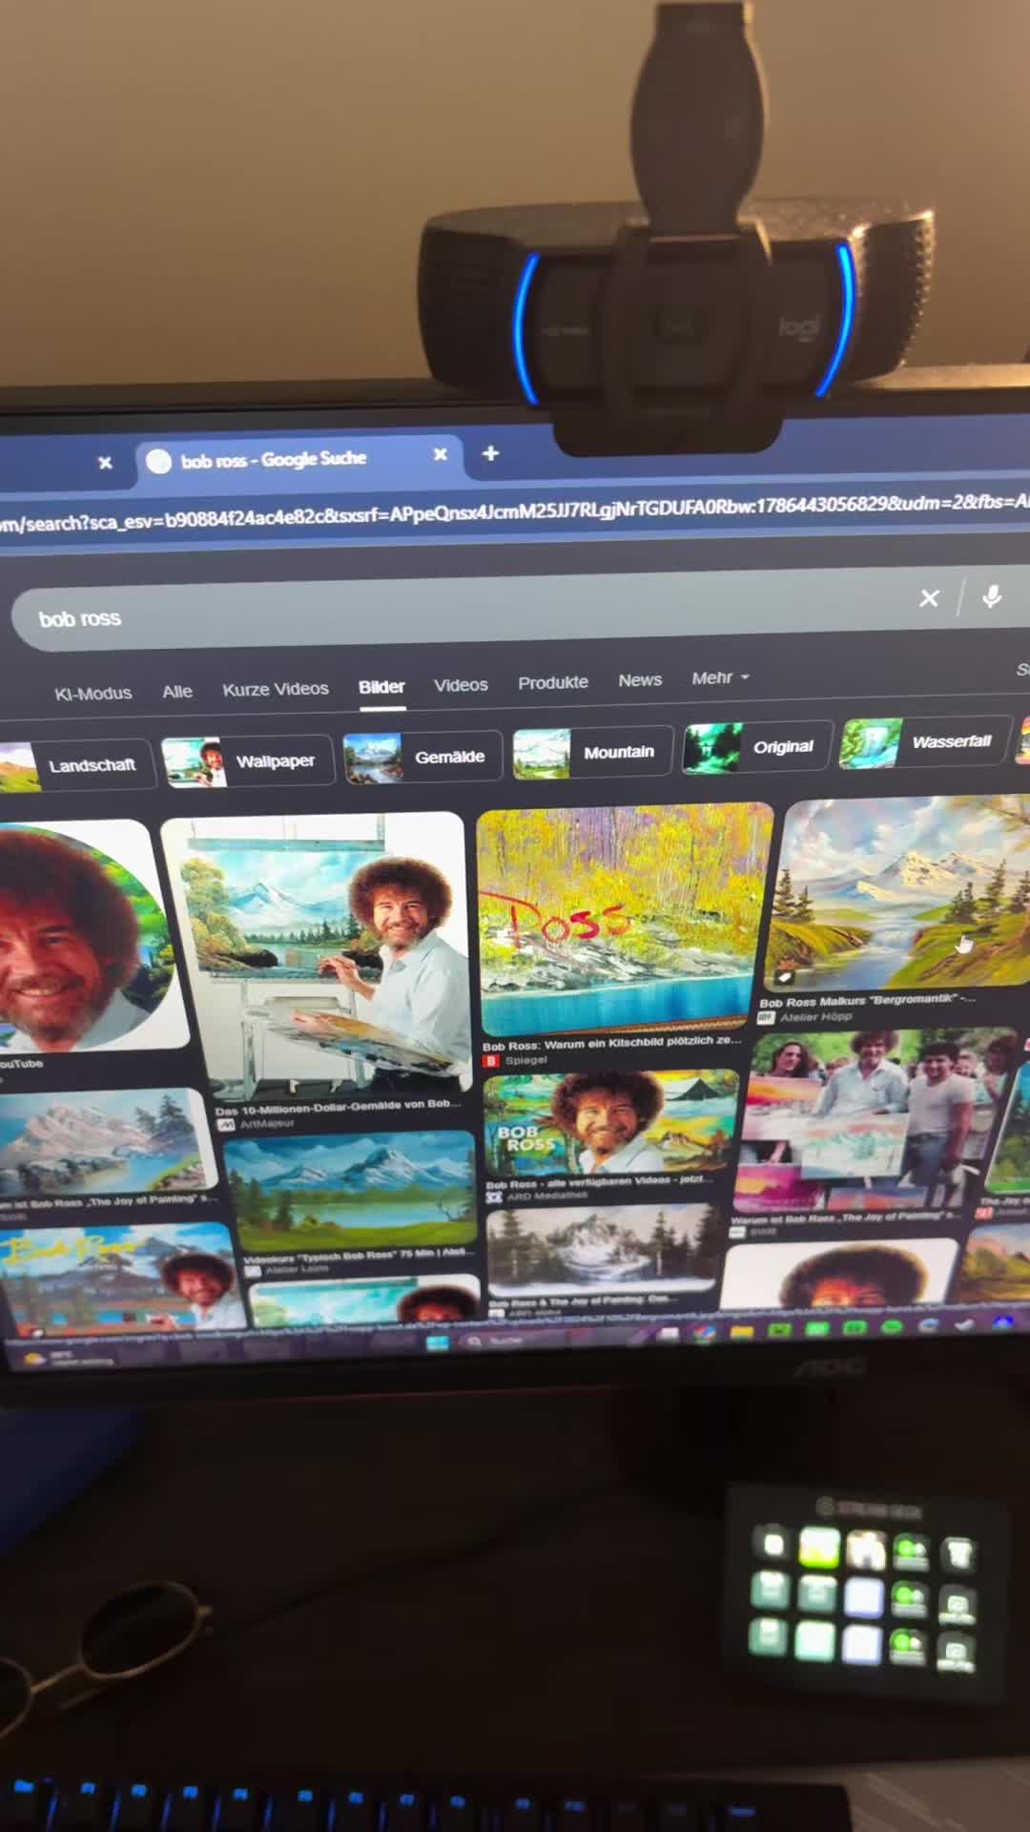This screenshot has width=1030, height=1832.
Task: Click 'Das 10-Millionen-Dollar-Gemälde von Bob...' caption
Action: [x=339, y=1107]
